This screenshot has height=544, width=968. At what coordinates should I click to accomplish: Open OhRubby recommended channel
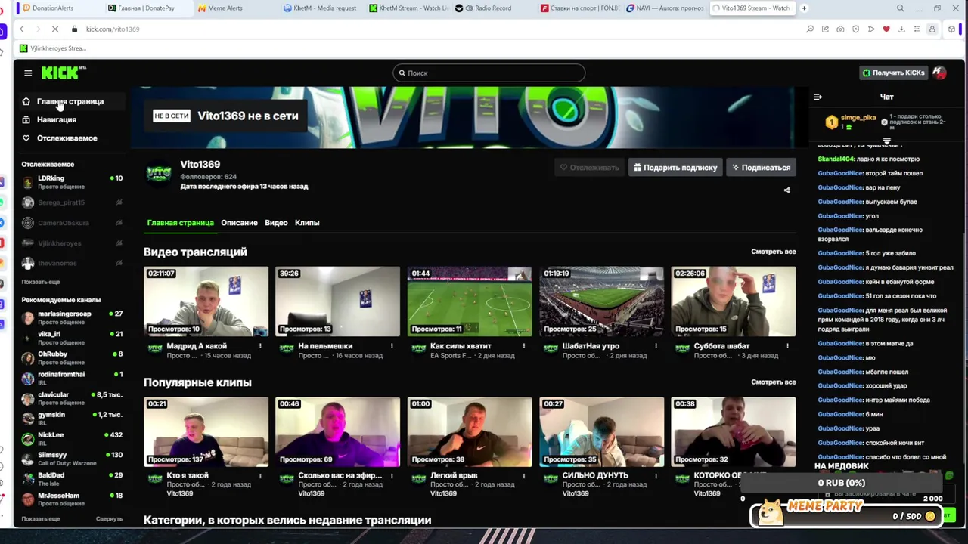tap(72, 357)
